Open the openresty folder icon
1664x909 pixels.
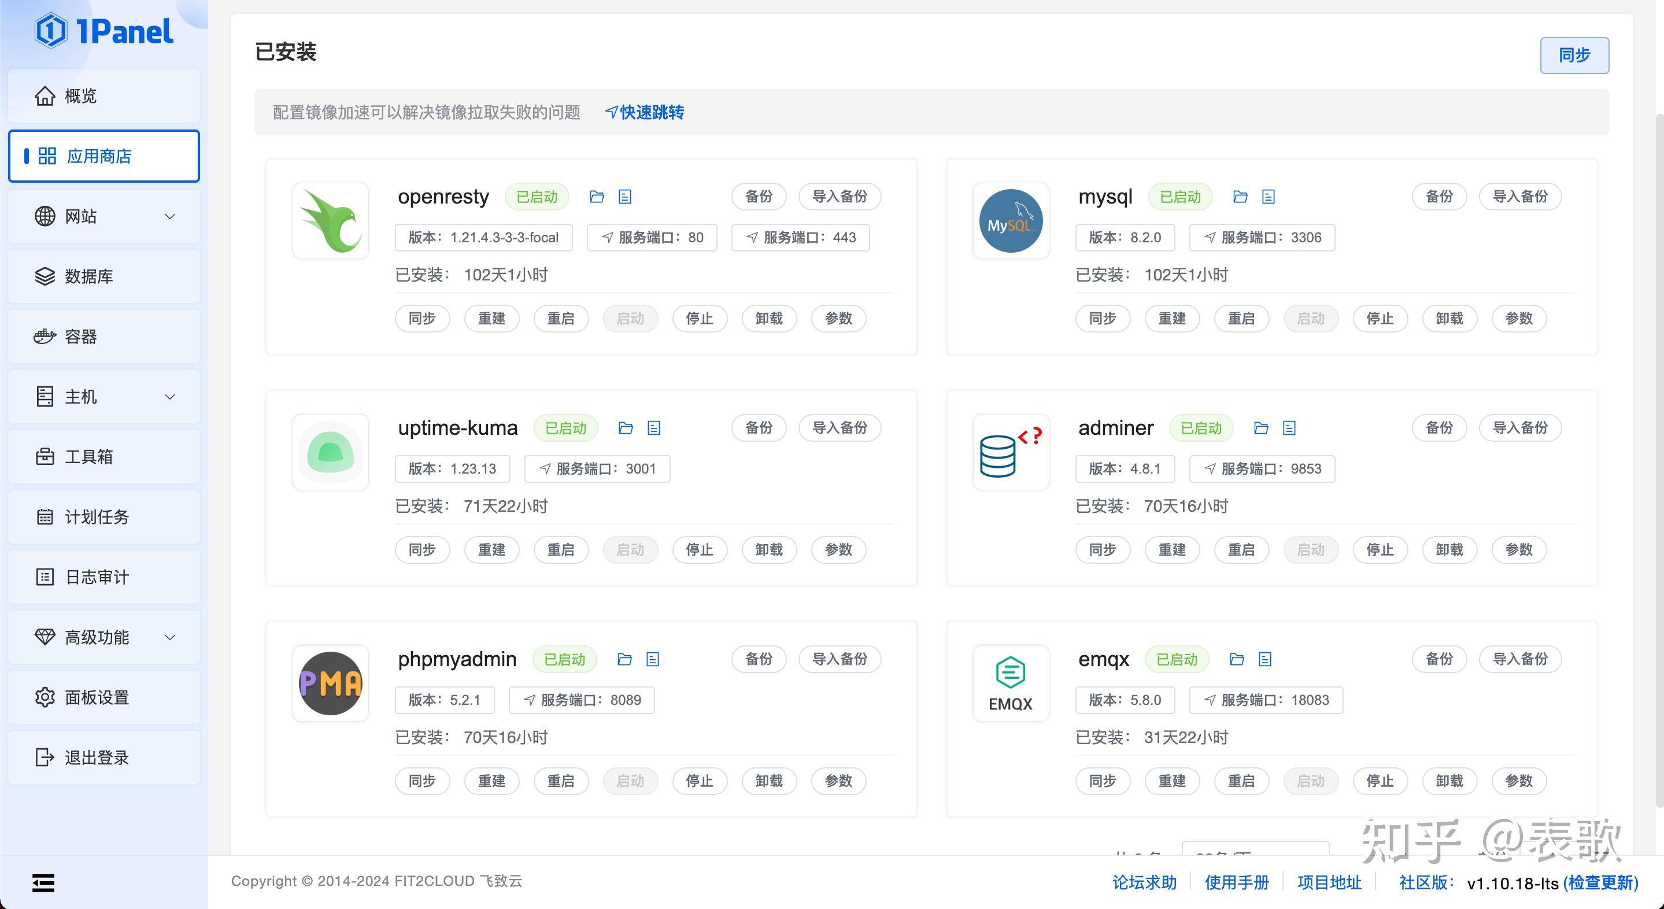pos(597,197)
